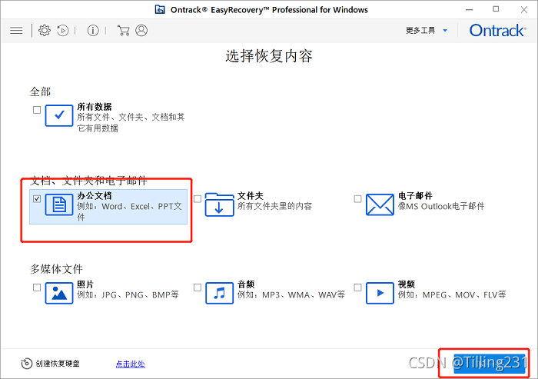The height and width of the screenshot is (379, 538).
Task: Click the 视频 title text
Action: coord(407,284)
